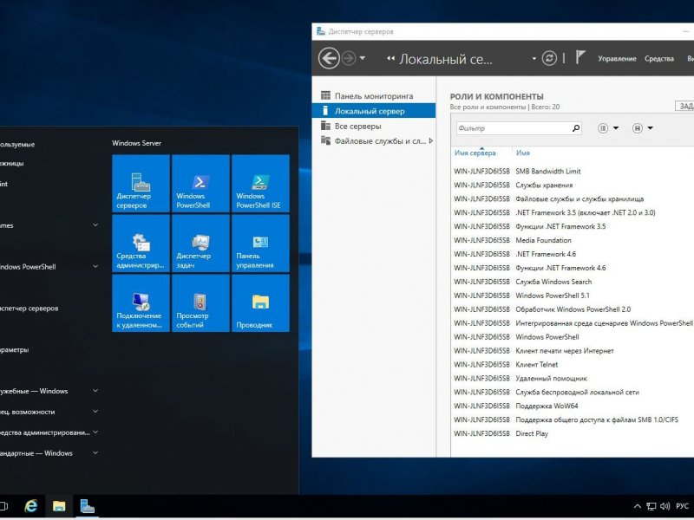Click the volume speaker icon in the tray
The width and height of the screenshot is (694, 520).
click(x=665, y=506)
